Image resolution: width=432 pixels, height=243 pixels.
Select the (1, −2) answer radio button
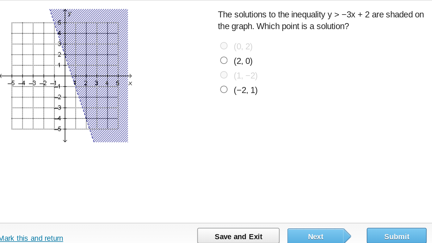224,75
